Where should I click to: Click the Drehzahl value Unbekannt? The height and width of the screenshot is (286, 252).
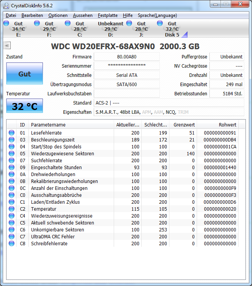(227, 75)
